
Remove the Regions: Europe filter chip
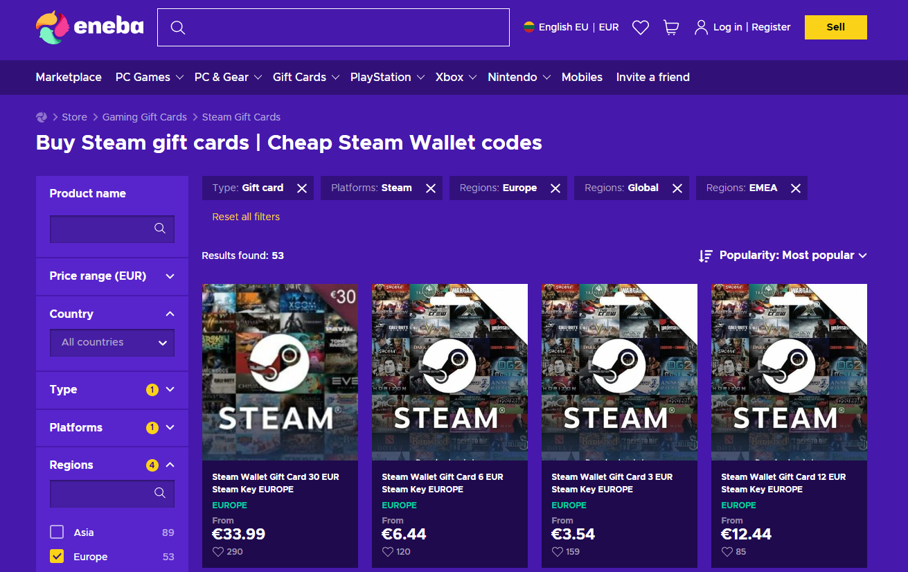pyautogui.click(x=555, y=188)
